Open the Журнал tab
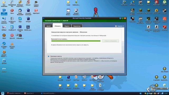This screenshot has width=169, height=95. (67, 26)
